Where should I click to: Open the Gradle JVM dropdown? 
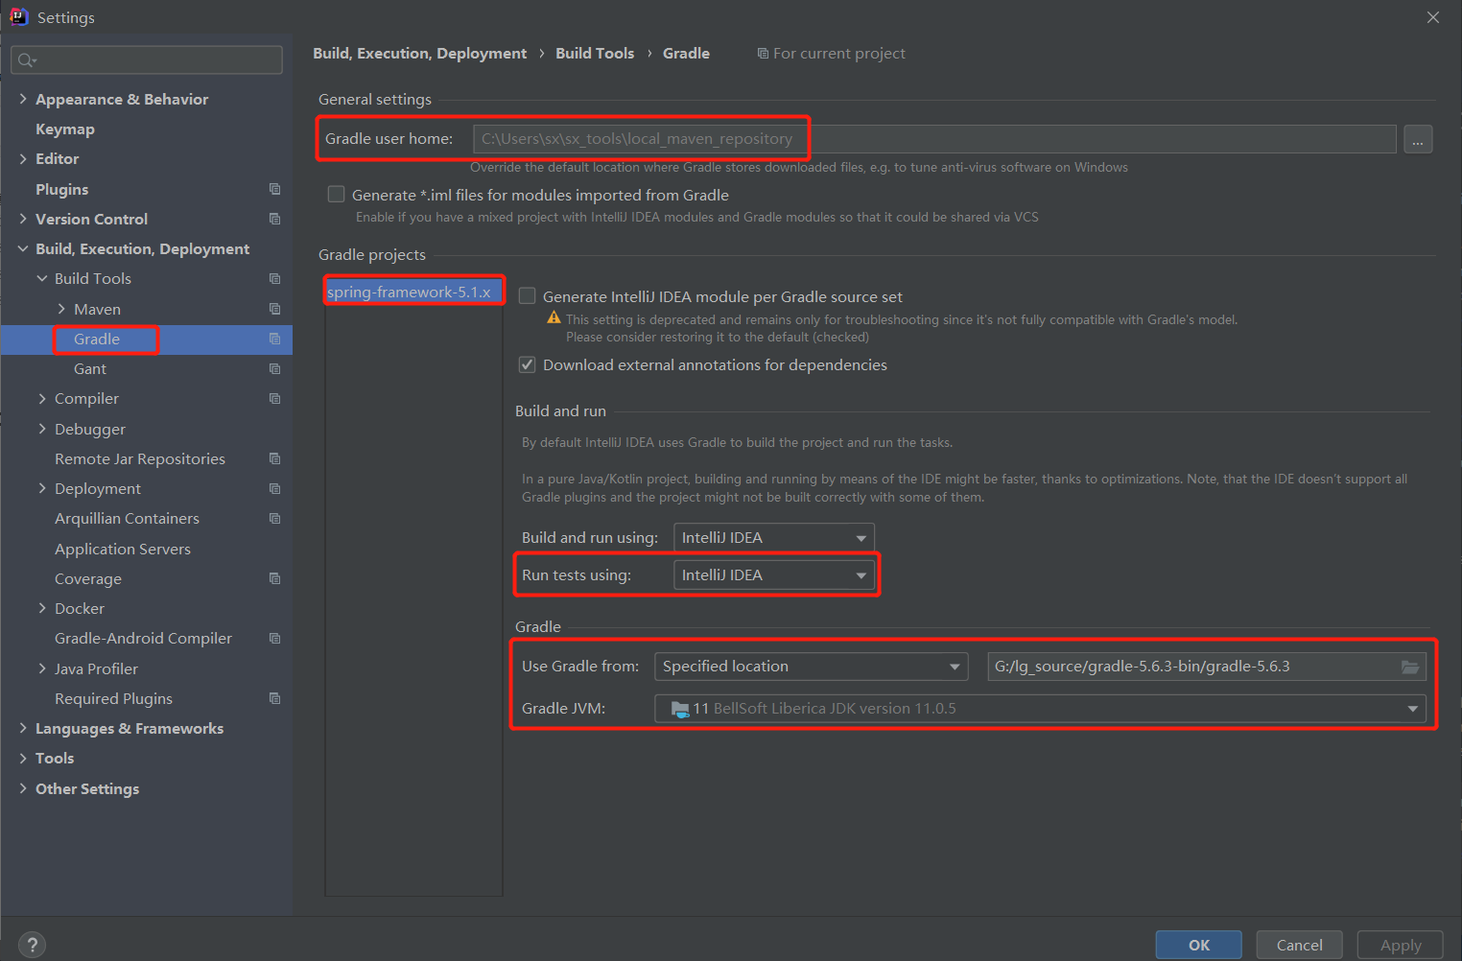pos(1412,708)
